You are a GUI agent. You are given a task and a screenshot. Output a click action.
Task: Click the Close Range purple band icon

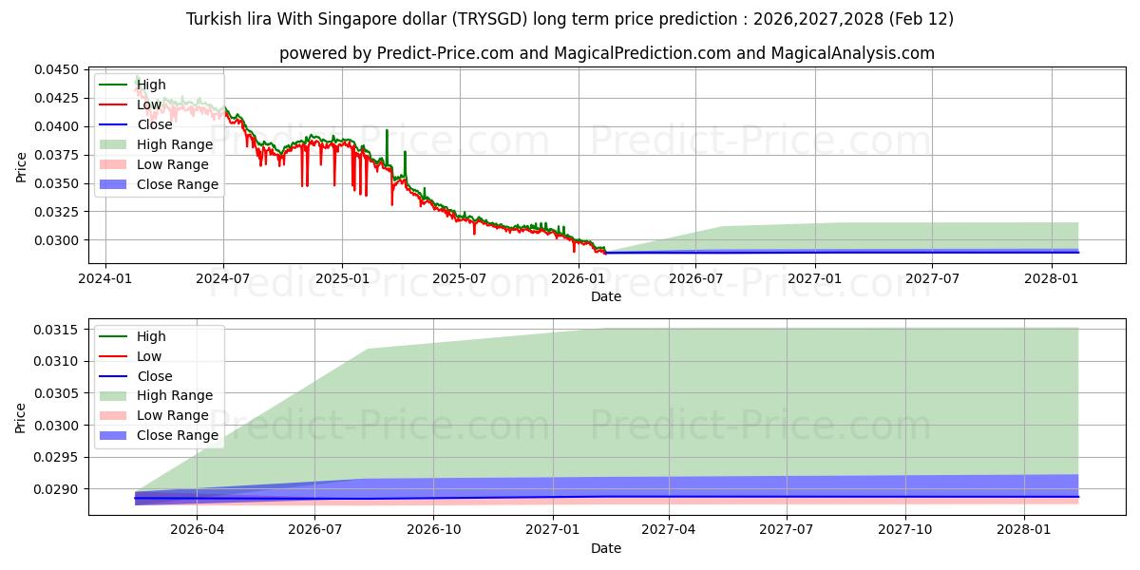click(x=111, y=184)
